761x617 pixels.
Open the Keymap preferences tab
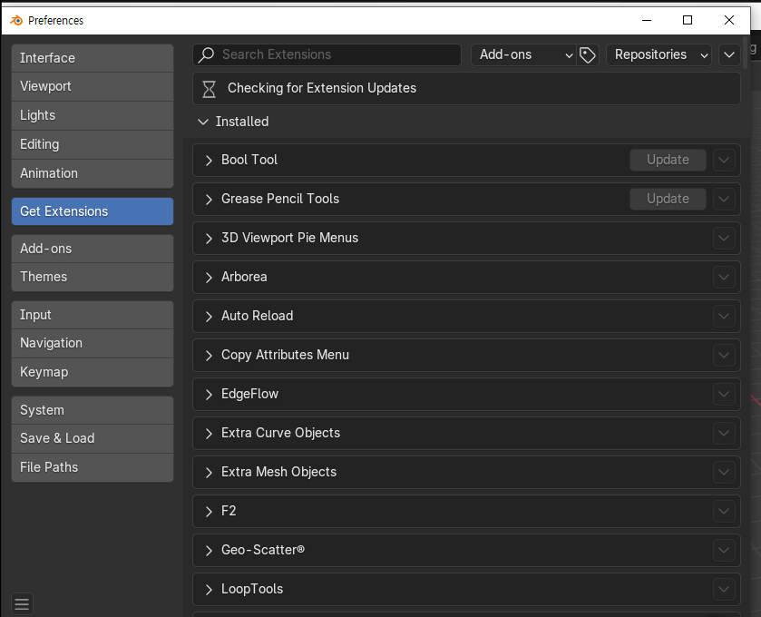(92, 372)
